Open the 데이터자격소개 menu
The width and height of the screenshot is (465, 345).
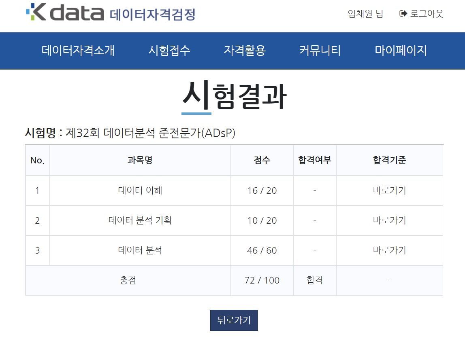[78, 50]
